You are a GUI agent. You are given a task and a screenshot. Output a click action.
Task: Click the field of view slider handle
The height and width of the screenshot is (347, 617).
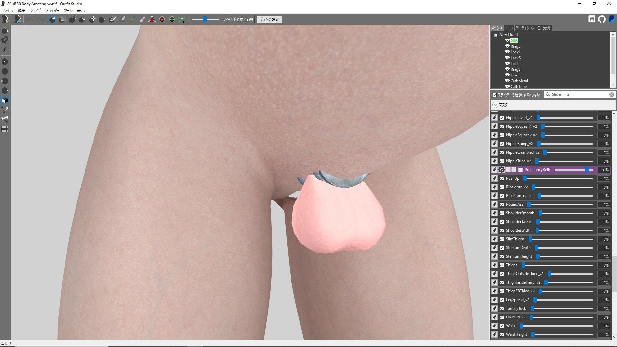click(205, 19)
